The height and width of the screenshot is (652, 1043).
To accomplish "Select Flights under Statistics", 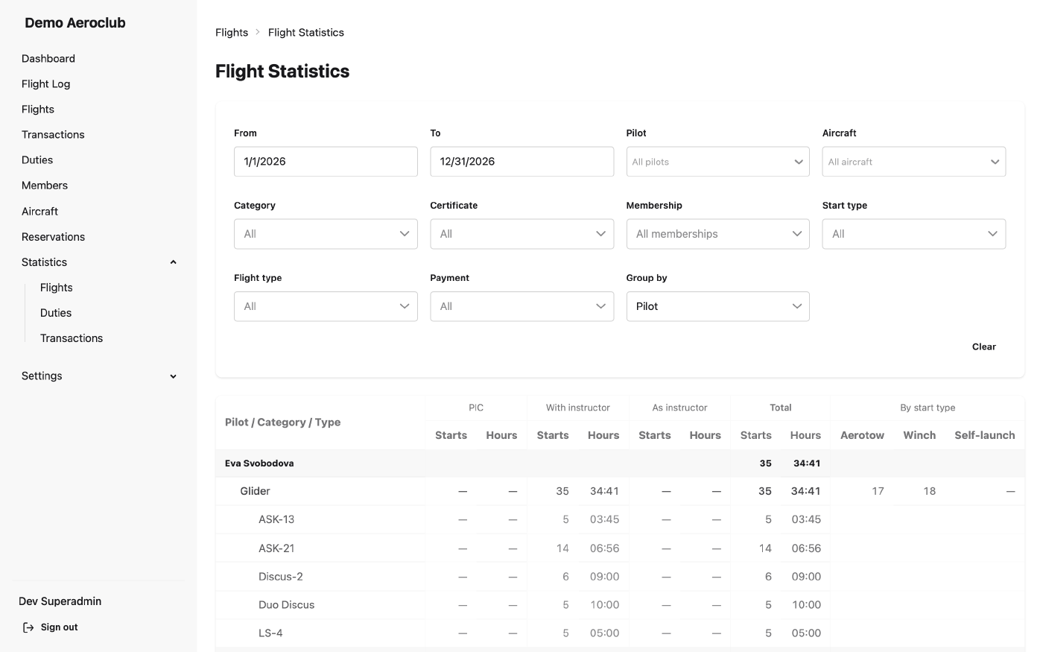I will (x=57, y=288).
